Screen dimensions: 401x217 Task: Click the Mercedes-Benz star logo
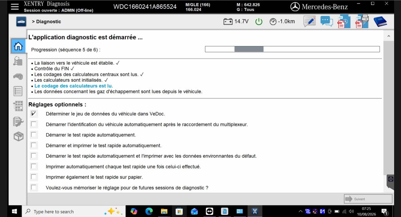tap(295, 7)
